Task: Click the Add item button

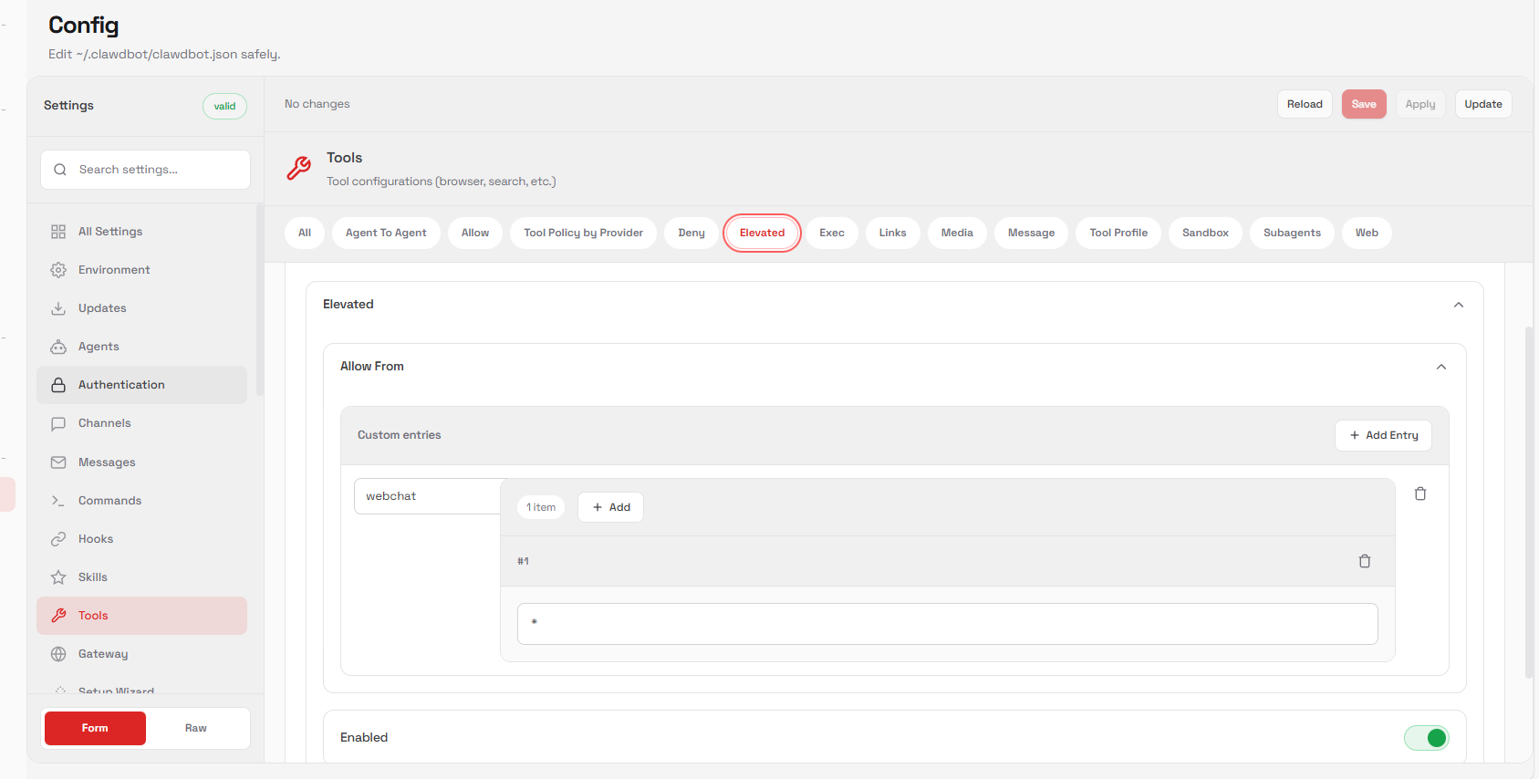Action: click(x=610, y=507)
